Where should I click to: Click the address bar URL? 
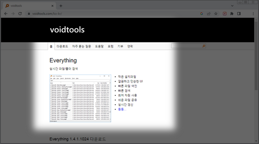click(47, 14)
